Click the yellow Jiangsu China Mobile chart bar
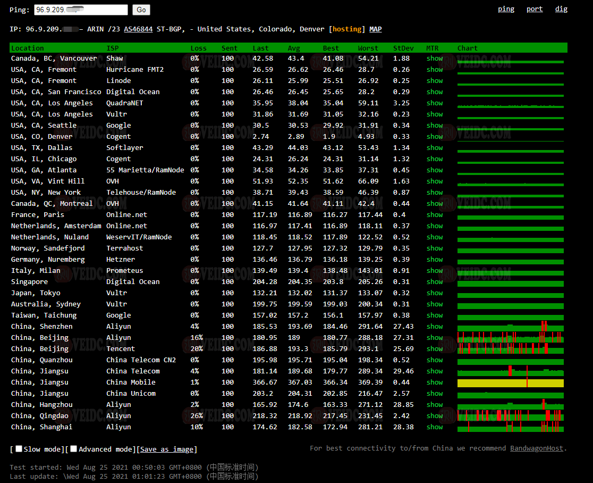The height and width of the screenshot is (483, 593). click(510, 383)
